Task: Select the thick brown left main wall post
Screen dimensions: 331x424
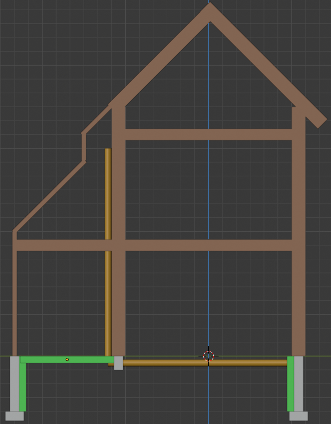Action: [119, 231]
